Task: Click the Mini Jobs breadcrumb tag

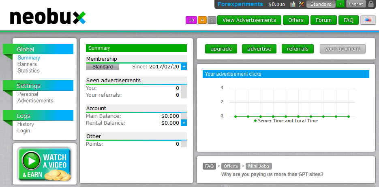Action: 259,166
